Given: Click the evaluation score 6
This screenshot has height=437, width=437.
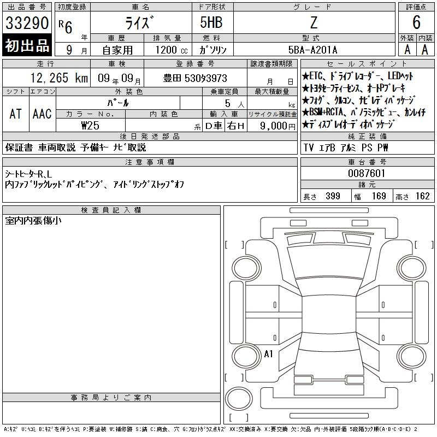Looking at the screenshot, I should (416, 22).
